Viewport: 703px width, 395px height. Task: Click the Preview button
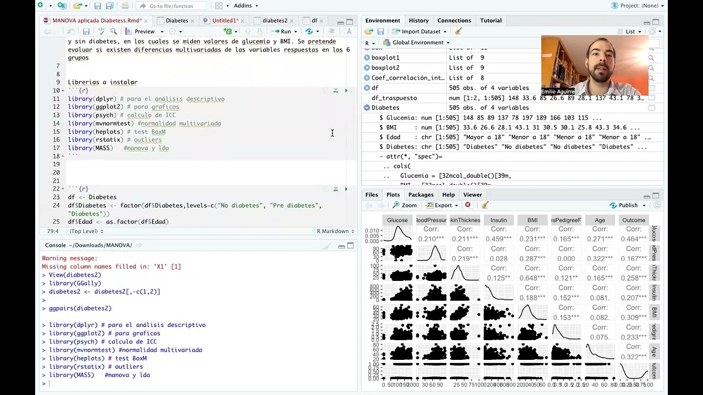tap(140, 31)
